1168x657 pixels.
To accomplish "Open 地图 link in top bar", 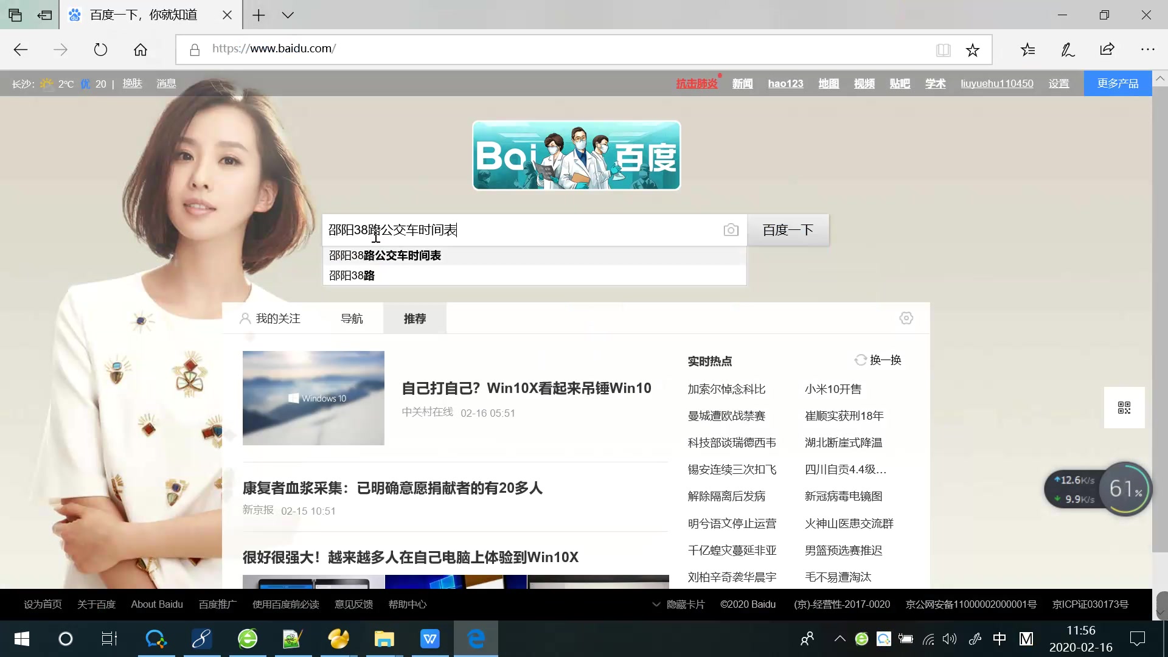I will pos(828,83).
